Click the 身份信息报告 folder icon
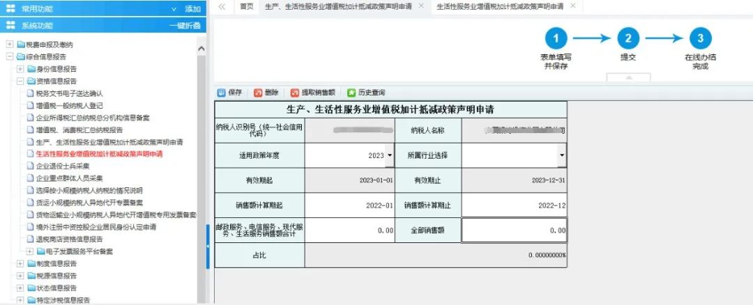Screen dimensions: 753x305 (31, 69)
